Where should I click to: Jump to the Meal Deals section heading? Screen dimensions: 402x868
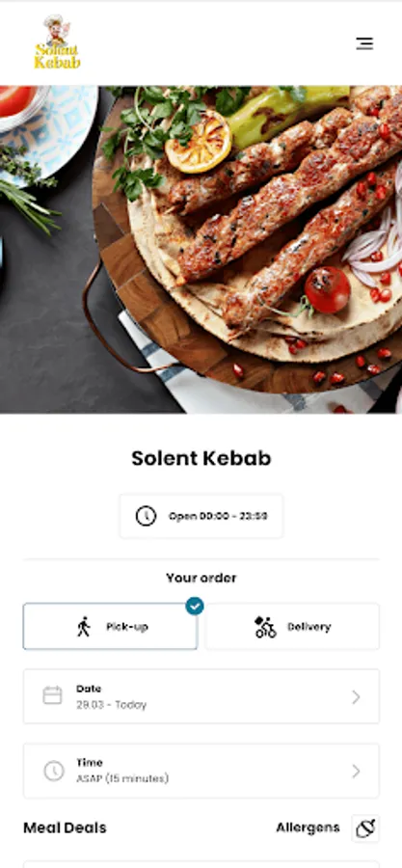pos(65,828)
